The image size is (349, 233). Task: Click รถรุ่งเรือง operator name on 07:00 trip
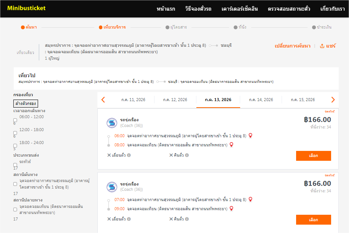(129, 184)
